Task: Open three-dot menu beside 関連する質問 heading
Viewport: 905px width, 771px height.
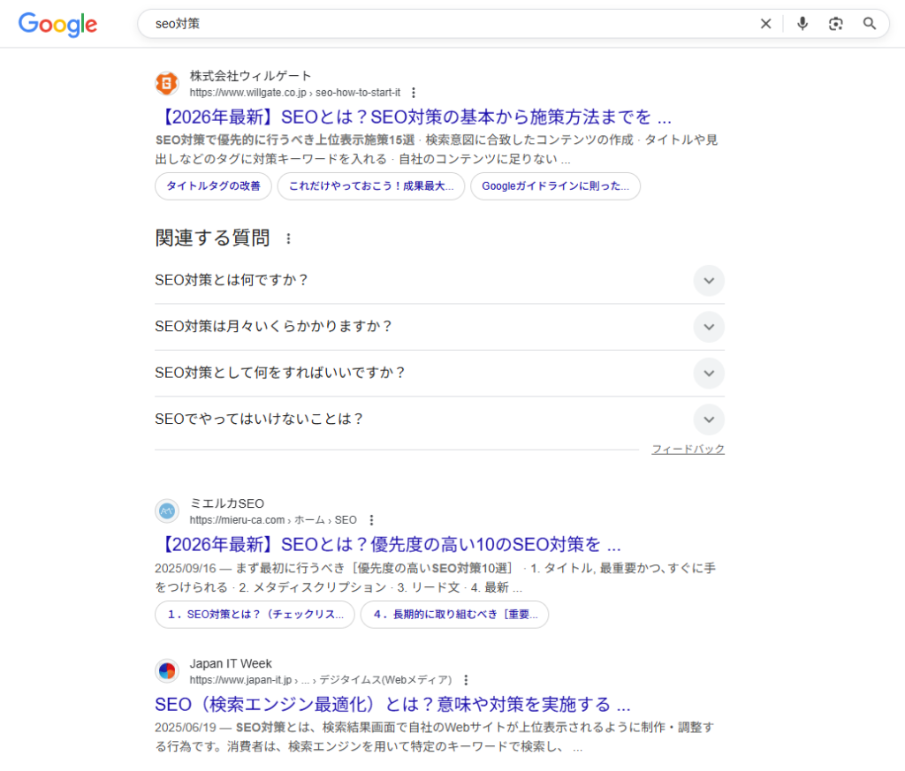Action: [x=287, y=238]
